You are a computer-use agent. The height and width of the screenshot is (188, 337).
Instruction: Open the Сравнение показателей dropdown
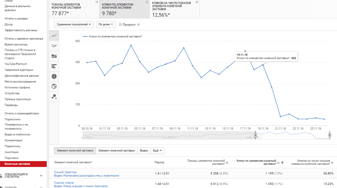(74, 24)
